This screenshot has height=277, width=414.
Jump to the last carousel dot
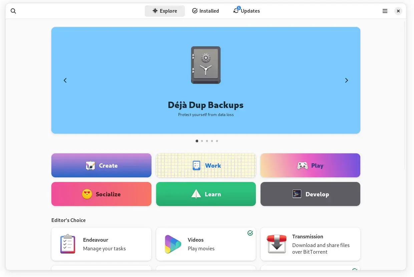tap(217, 141)
